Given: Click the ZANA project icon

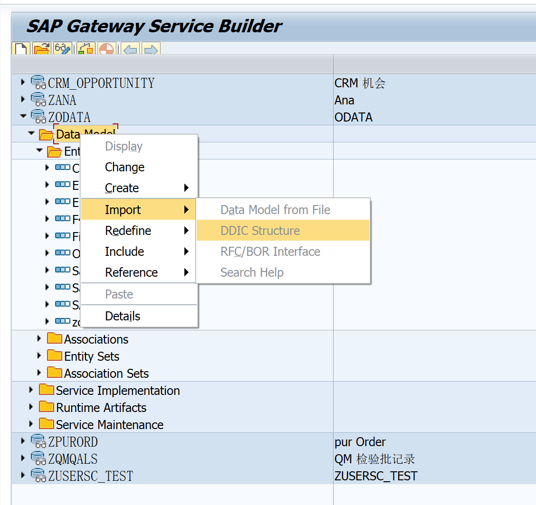Looking at the screenshot, I should pyautogui.click(x=38, y=99).
